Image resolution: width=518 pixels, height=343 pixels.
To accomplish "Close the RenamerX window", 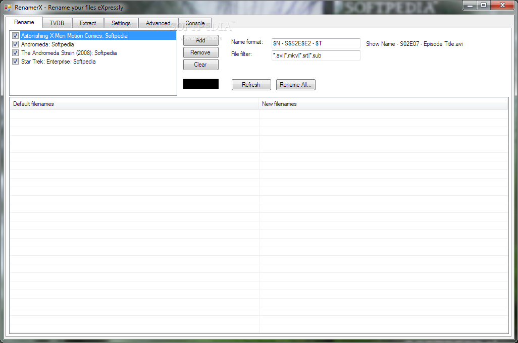I will [x=502, y=5].
